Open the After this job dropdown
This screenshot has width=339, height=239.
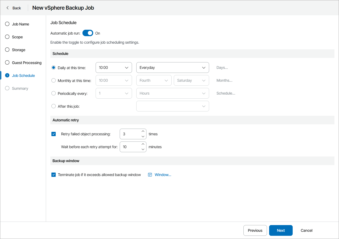(172, 106)
